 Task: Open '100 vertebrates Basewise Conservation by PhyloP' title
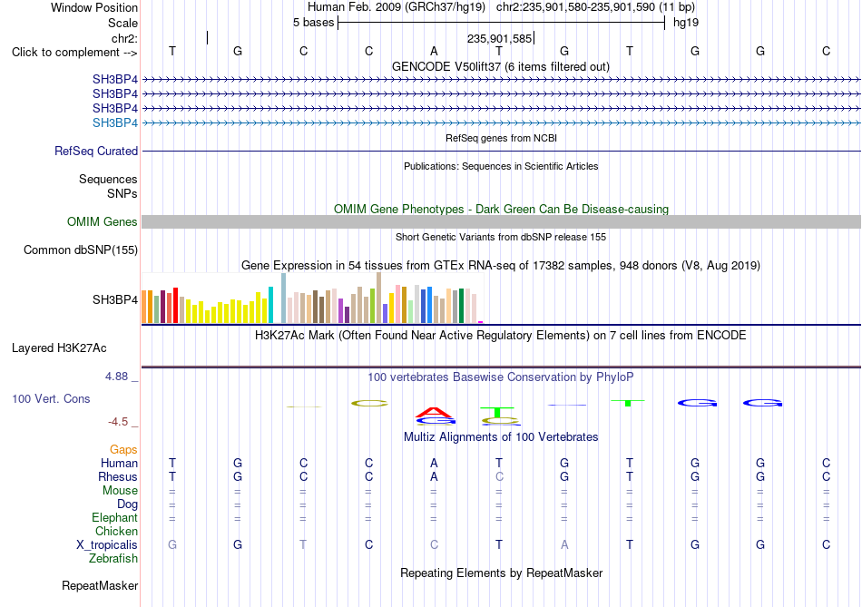(x=501, y=377)
